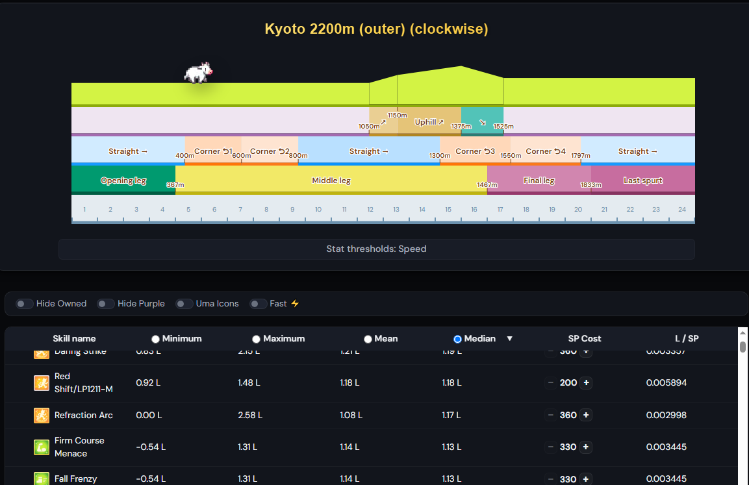Click the 1467m phase marker label
749x485 pixels.
[487, 185]
